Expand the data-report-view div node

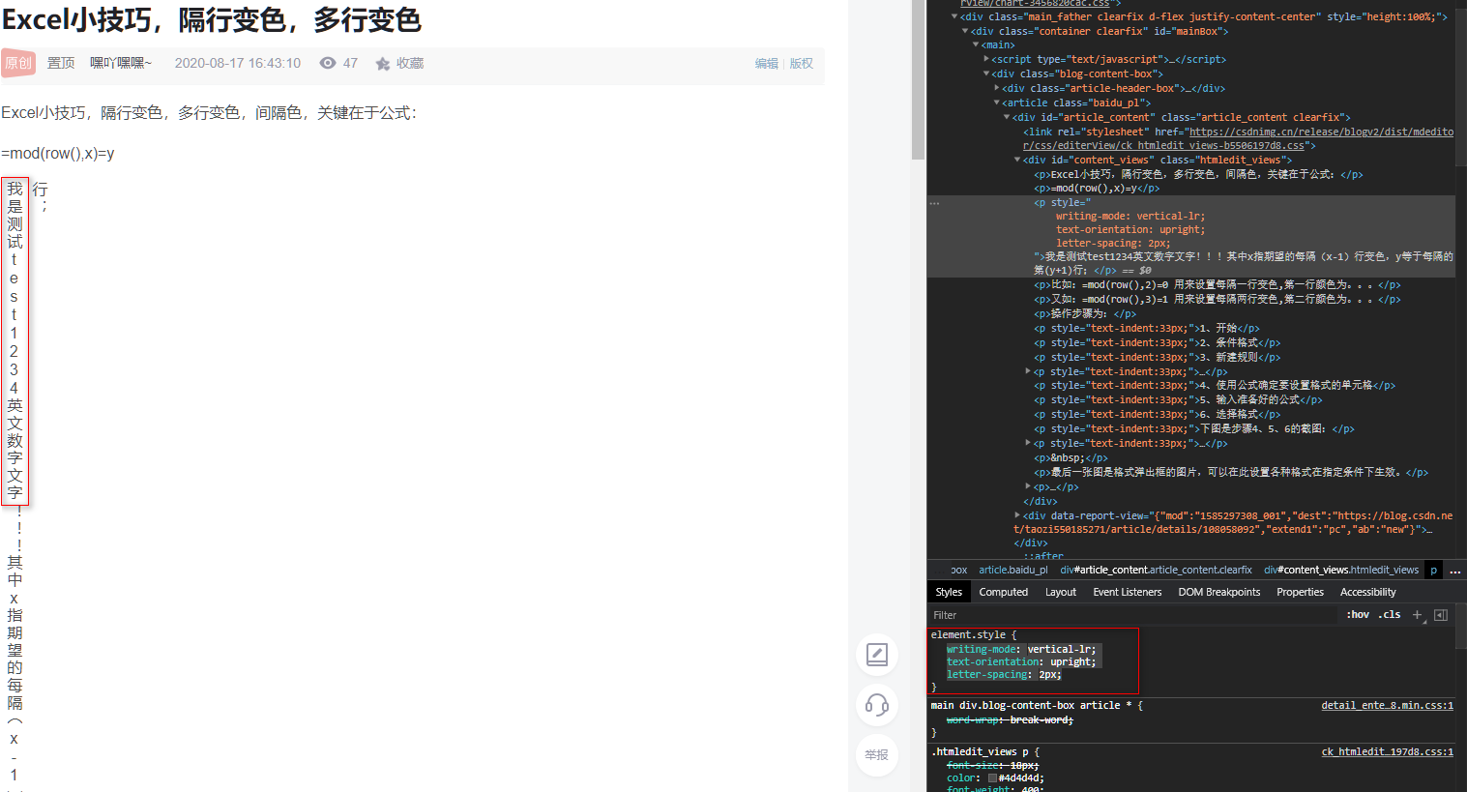[x=1017, y=515]
